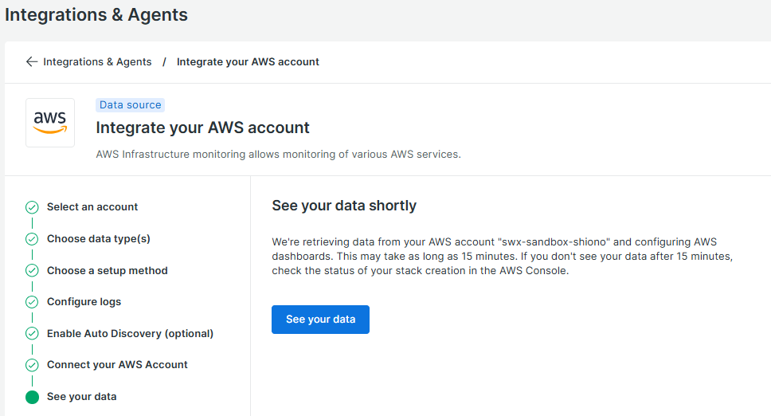Click the checkmark beside Enable Auto Discovery
771x416 pixels.
[32, 333]
